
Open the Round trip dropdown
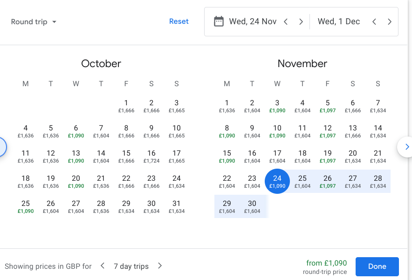click(x=34, y=22)
